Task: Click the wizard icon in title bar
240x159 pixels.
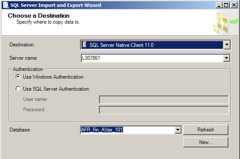Action: 6,5
